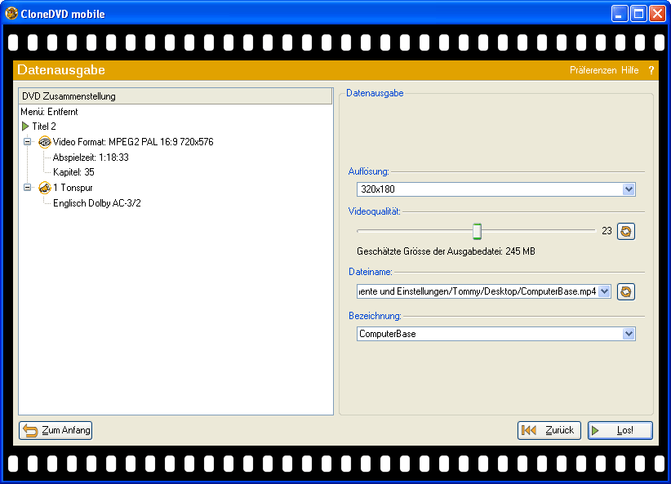The image size is (671, 484).
Task: Maximize the CloneDVD mobile window
Action: point(638,14)
